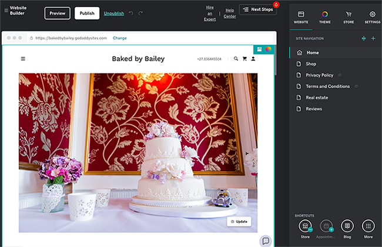Redo the last change
The width and height of the screenshot is (382, 247).
(x=140, y=13)
